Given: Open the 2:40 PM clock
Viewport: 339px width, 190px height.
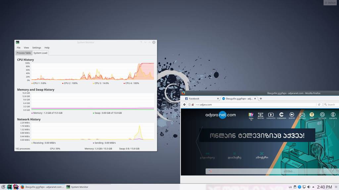Looking at the screenshot, I should 324,187.
